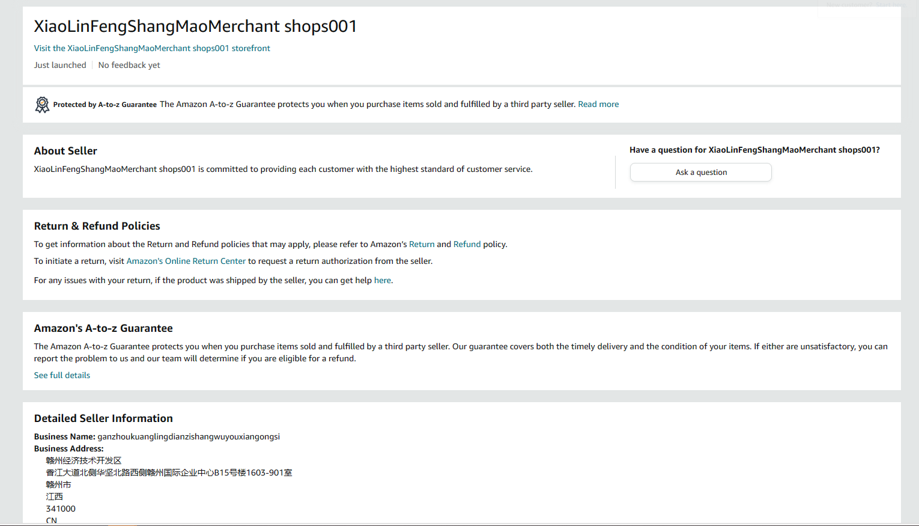Visit the XiaoLinFengShangMaoMerchant shops001 storefront link
Screen dimensions: 919x526
(x=152, y=48)
